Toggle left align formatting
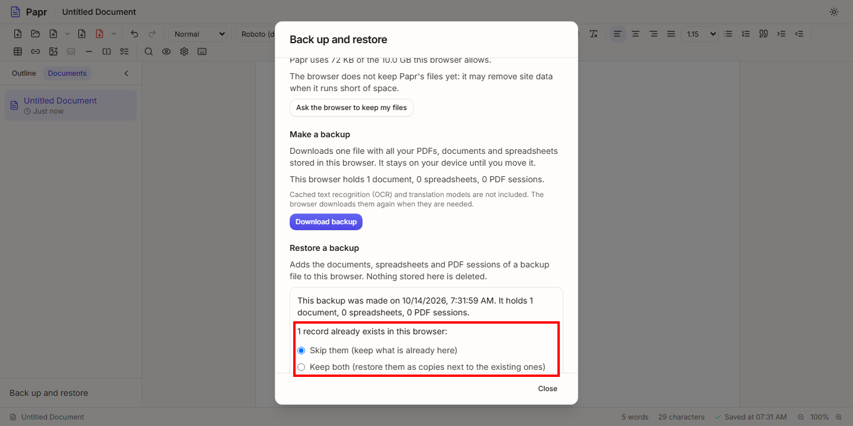This screenshot has width=853, height=426. pos(618,34)
